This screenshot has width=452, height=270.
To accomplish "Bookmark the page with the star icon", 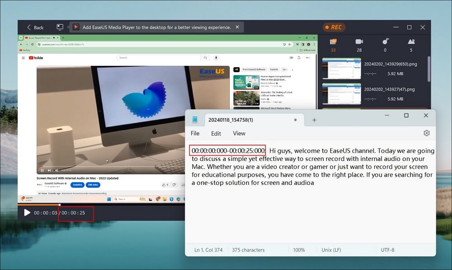I will pyautogui.click(x=289, y=44).
